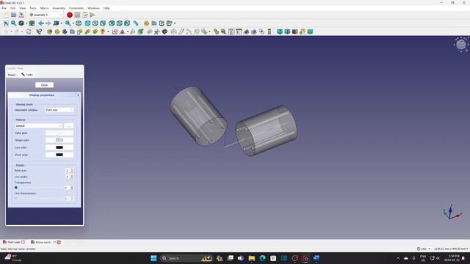This screenshot has height=264, width=470.
Task: Expand the link actions dropdown arrow
Action: tap(175, 23)
